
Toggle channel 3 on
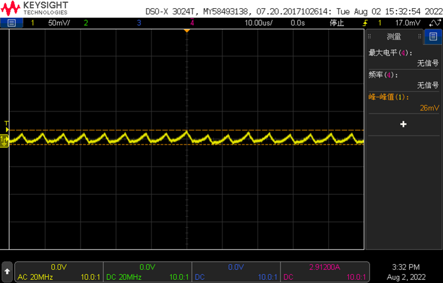click(x=139, y=23)
